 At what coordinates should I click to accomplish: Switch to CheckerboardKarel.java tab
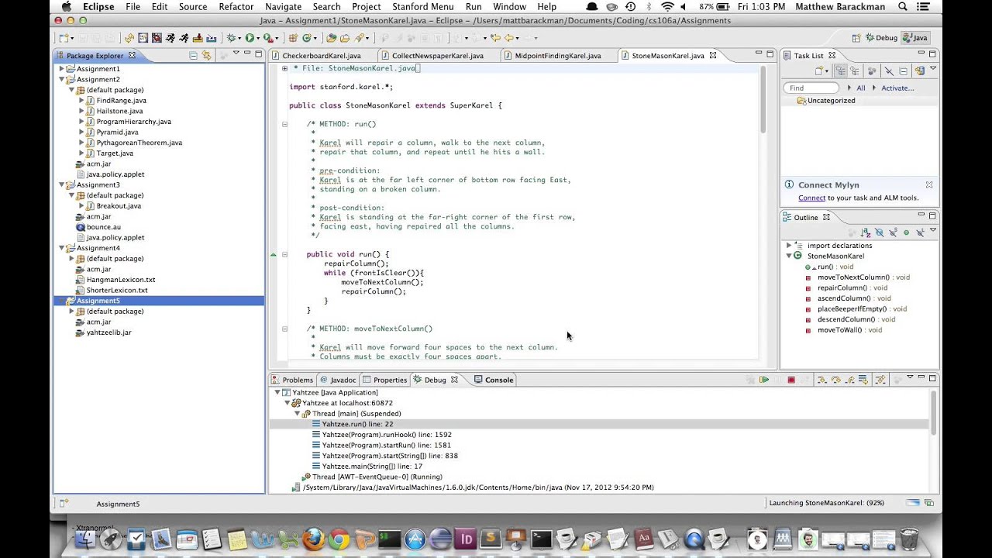coord(321,56)
